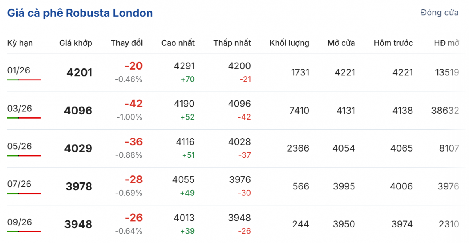This screenshot has width=469, height=243.
Task: Select the 'Khối lượng' column header
Action: pyautogui.click(x=289, y=43)
